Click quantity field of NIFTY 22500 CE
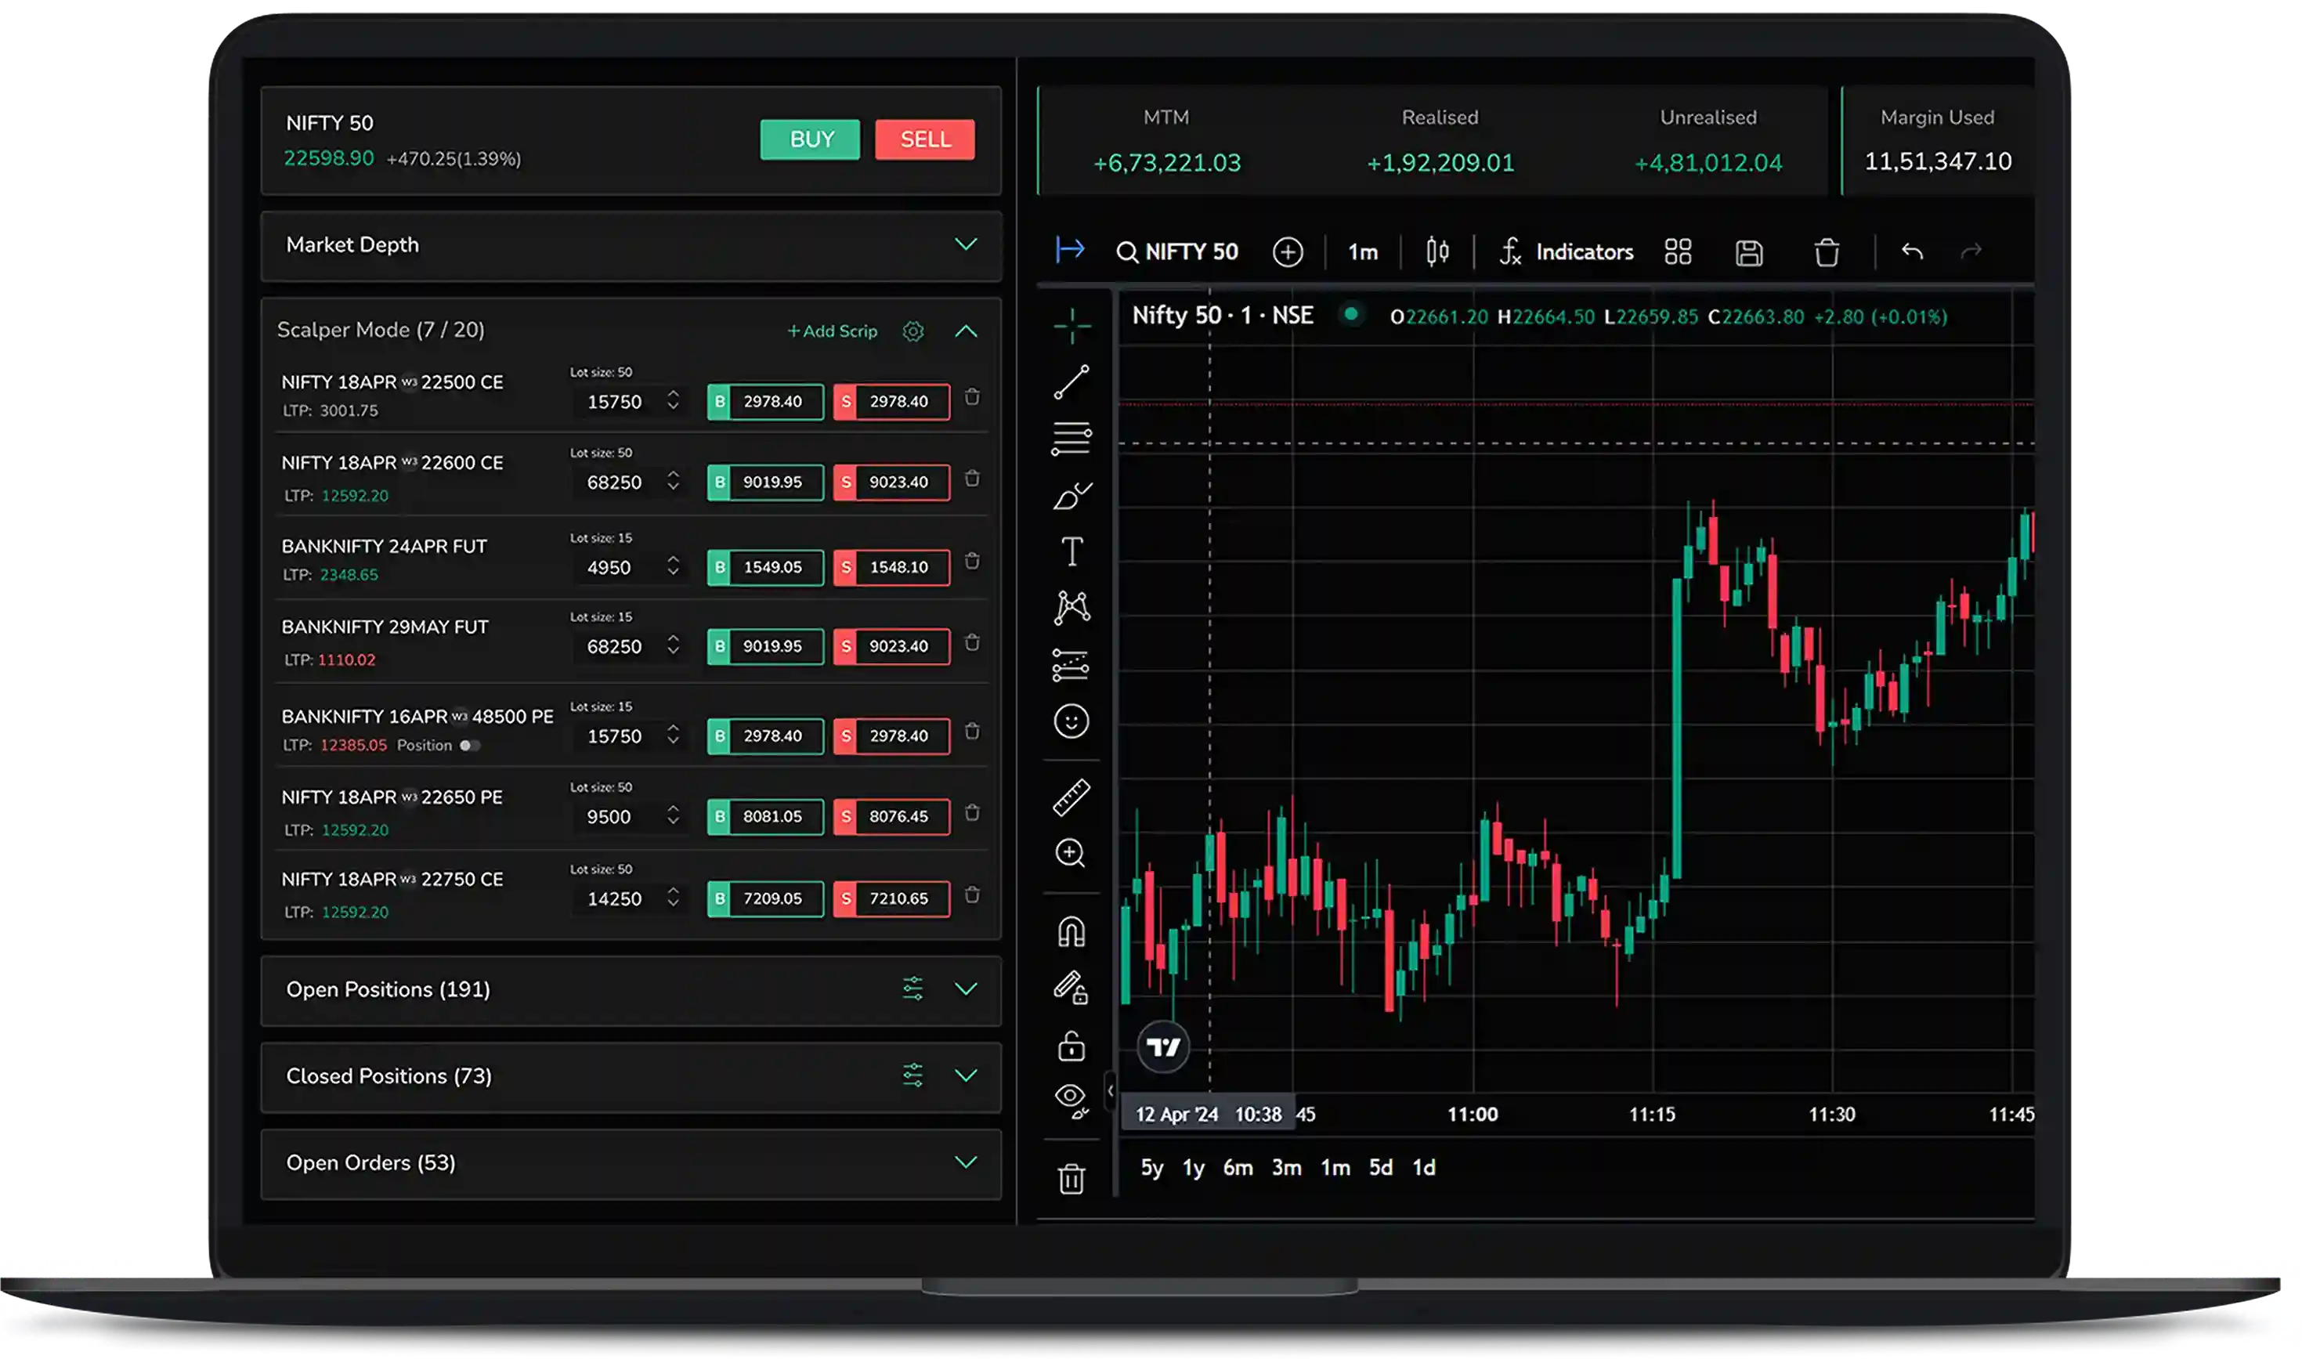 point(616,402)
